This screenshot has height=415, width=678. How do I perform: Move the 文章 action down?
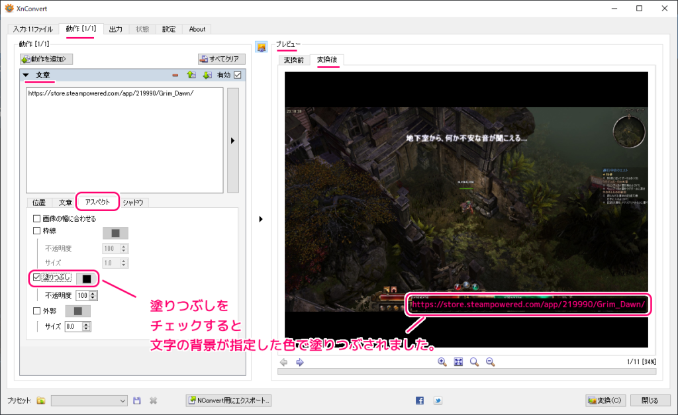pyautogui.click(x=207, y=75)
